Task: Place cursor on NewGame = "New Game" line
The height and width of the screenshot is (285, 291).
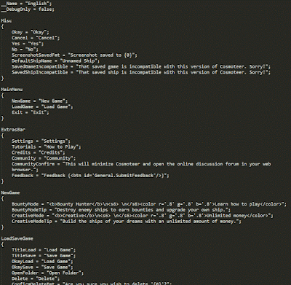Action: (39, 101)
